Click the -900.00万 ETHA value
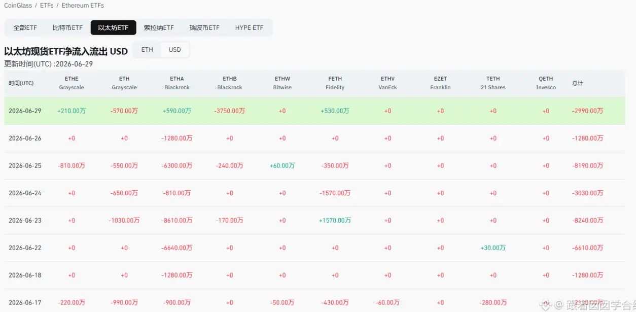 [x=177, y=302]
